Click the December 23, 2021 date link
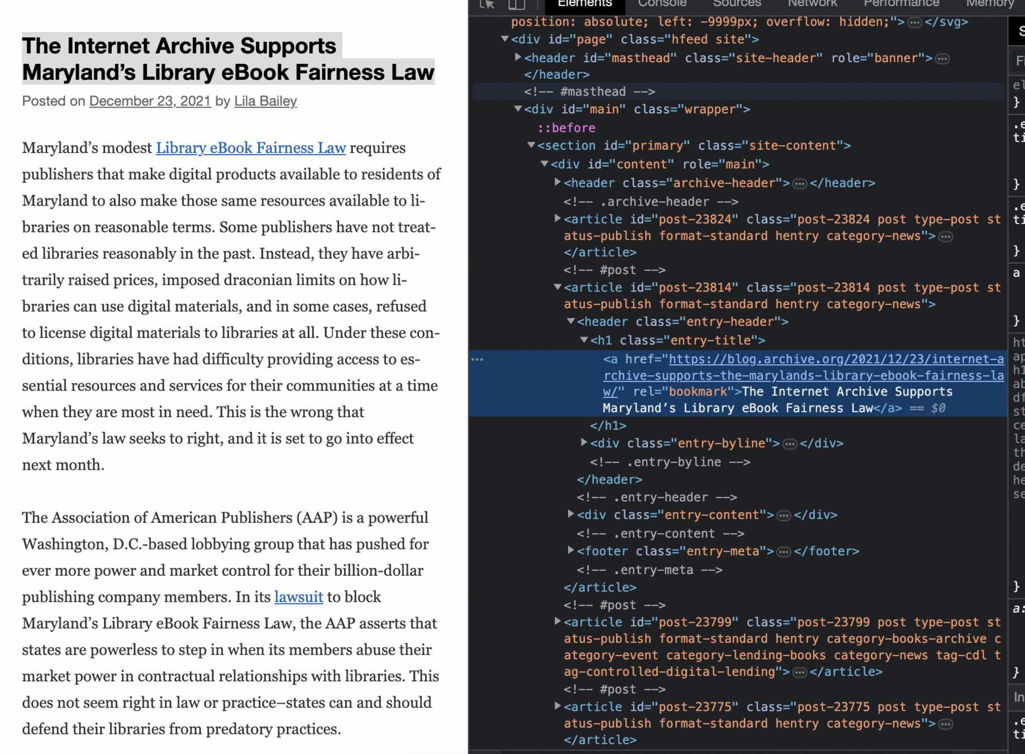Image resolution: width=1025 pixels, height=754 pixels. [150, 101]
